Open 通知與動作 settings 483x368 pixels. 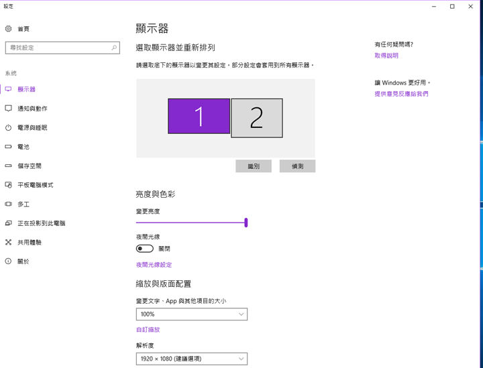click(32, 109)
